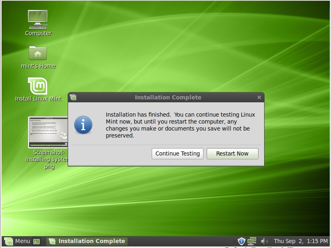Click the Mint logo in dialog title bar
331x248 pixels.
click(x=73, y=97)
